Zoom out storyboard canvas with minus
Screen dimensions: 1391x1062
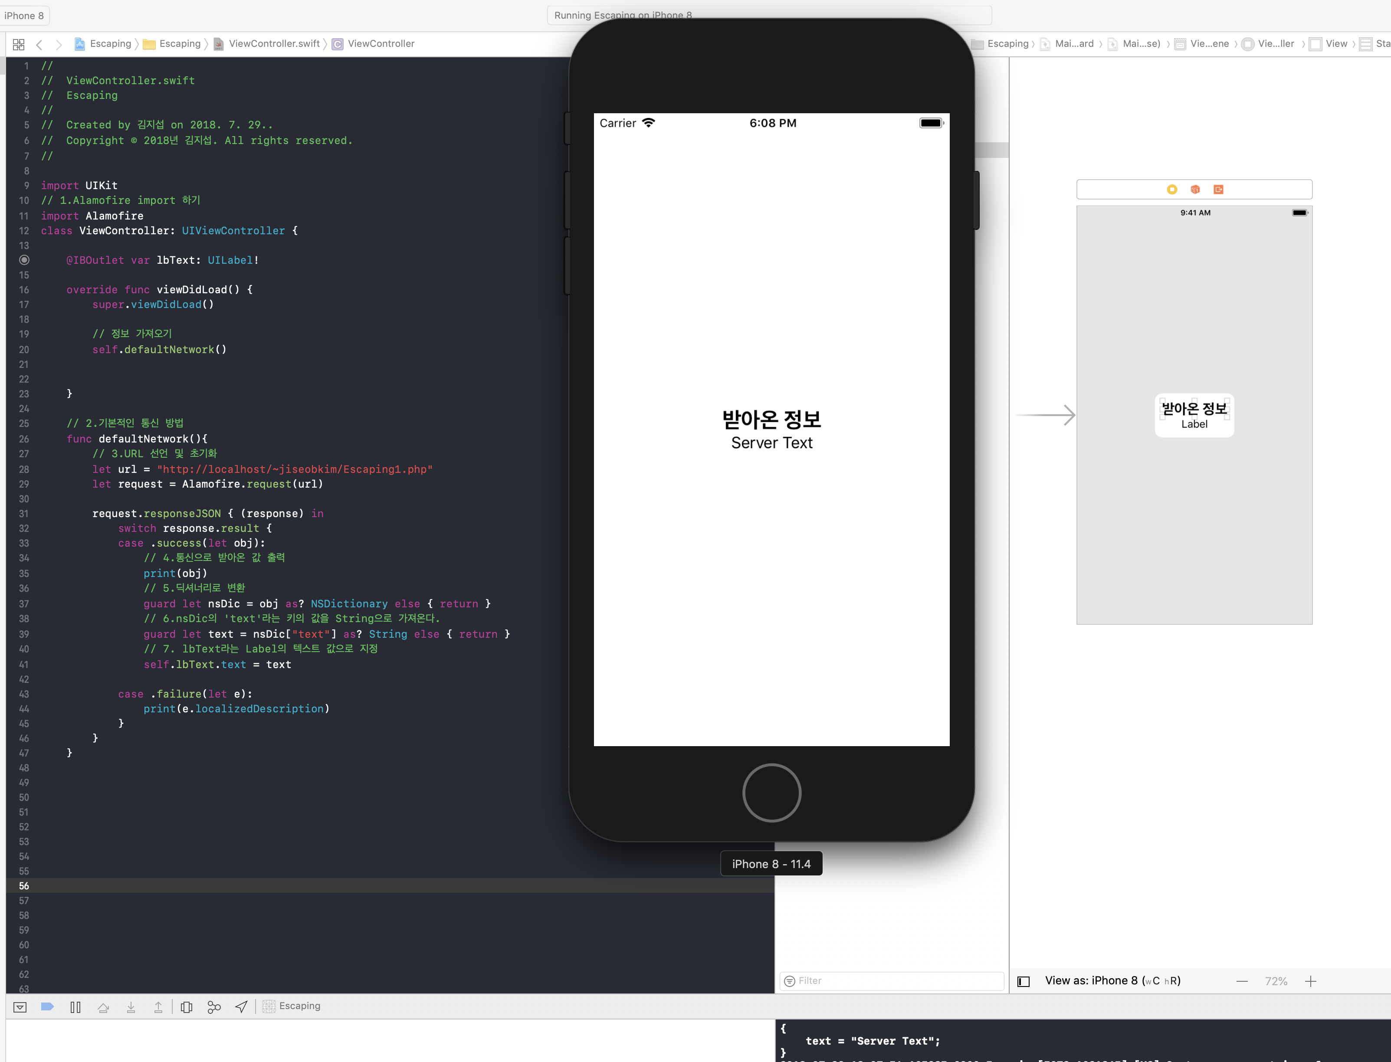tap(1242, 981)
